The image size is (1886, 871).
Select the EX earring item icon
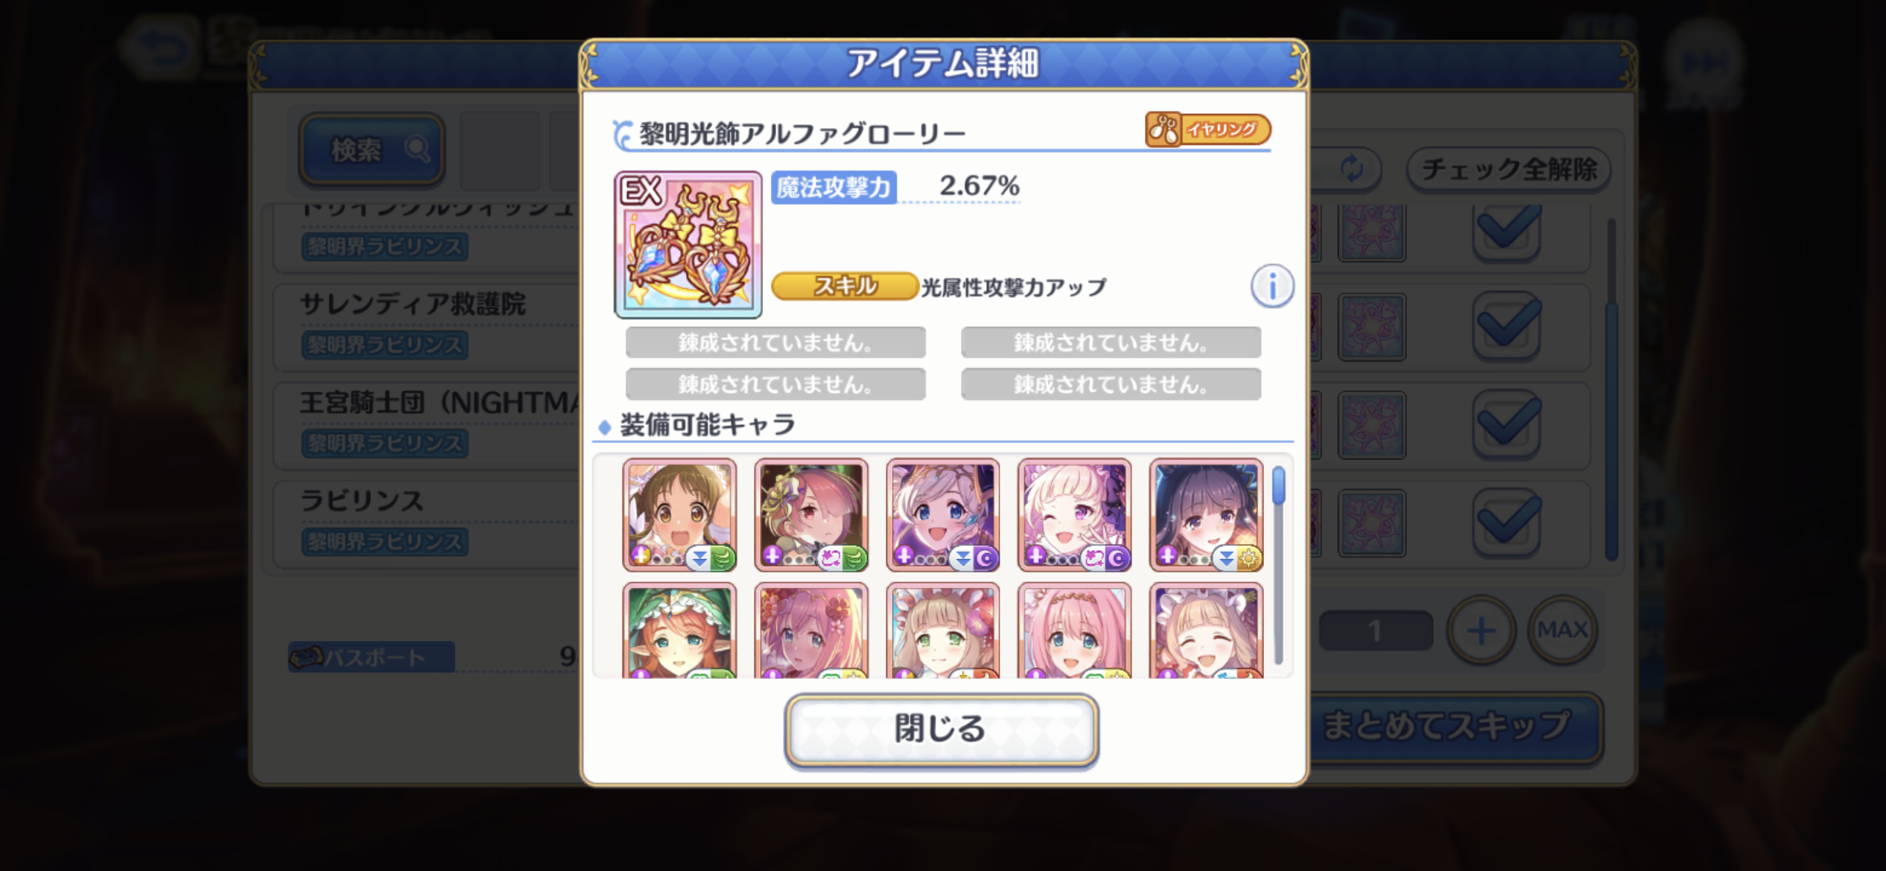[x=688, y=244]
